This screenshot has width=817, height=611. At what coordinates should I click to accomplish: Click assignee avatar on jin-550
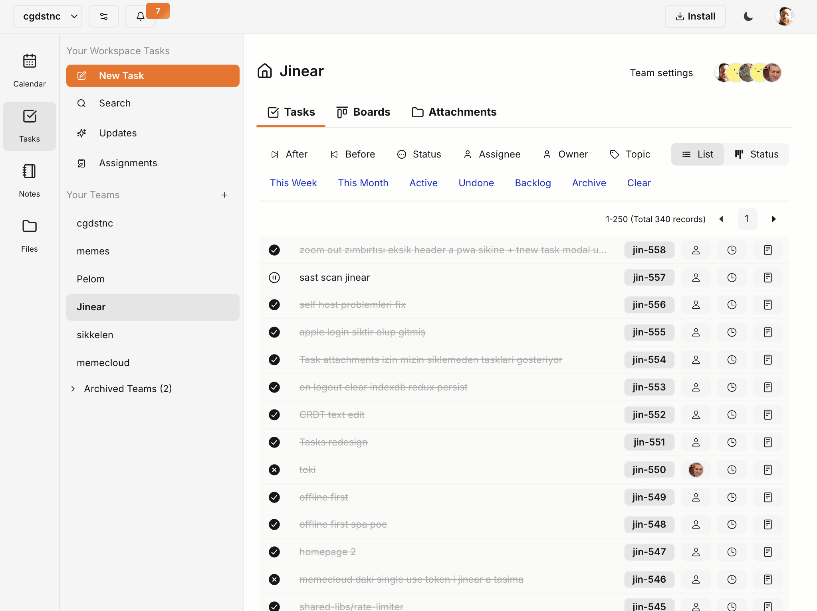click(696, 470)
